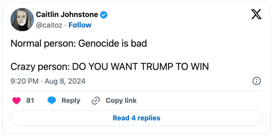Click the 81 likes count
Image resolution: width=273 pixels, height=136 pixels.
click(x=30, y=101)
